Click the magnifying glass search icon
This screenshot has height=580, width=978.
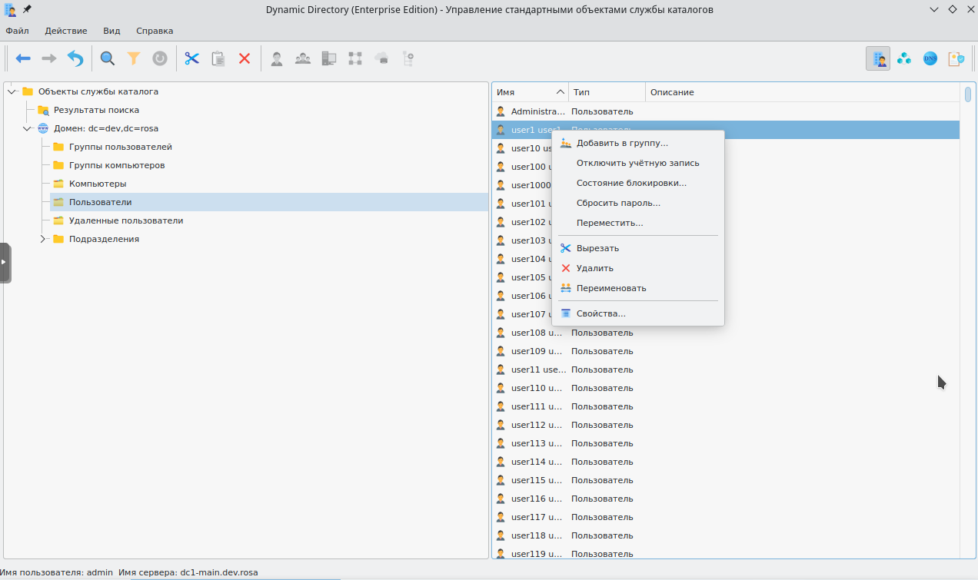click(108, 58)
